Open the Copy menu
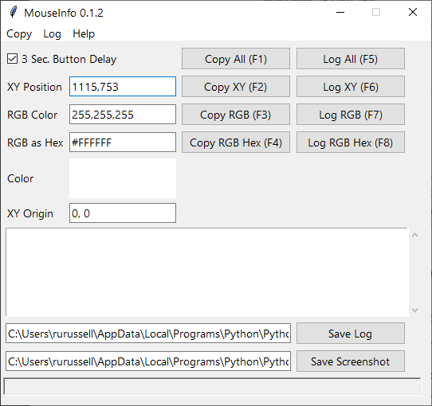The height and width of the screenshot is (406, 432). (x=19, y=34)
